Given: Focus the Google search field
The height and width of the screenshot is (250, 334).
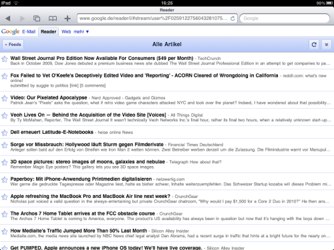Looking at the screenshot, I should pyautogui.click(x=285, y=19).
